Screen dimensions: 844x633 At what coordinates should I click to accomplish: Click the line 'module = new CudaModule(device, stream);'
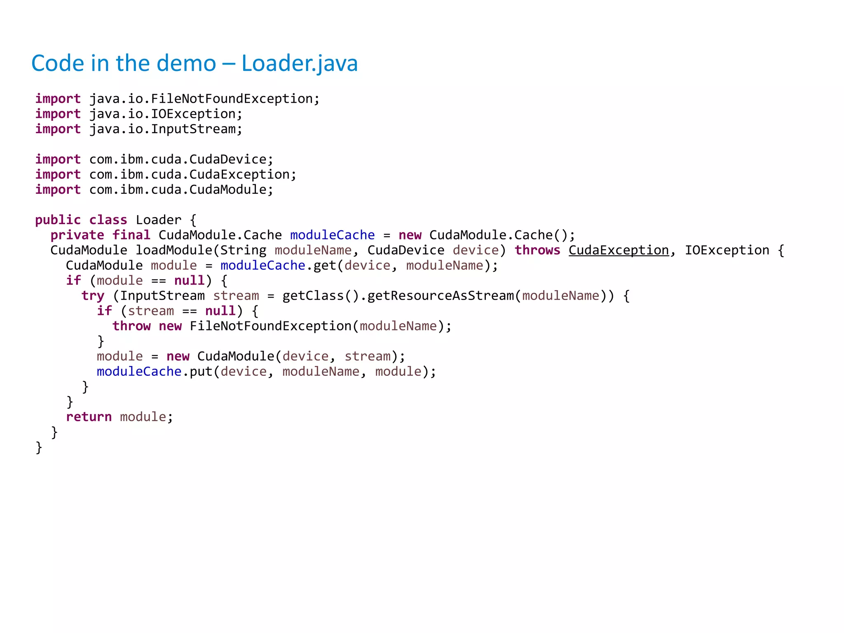pos(251,356)
